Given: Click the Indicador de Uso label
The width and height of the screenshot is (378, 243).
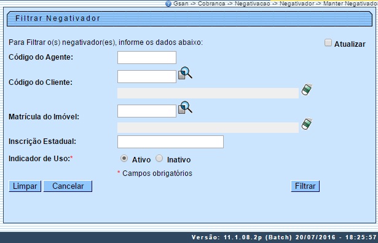Looking at the screenshot, I should [41, 159].
